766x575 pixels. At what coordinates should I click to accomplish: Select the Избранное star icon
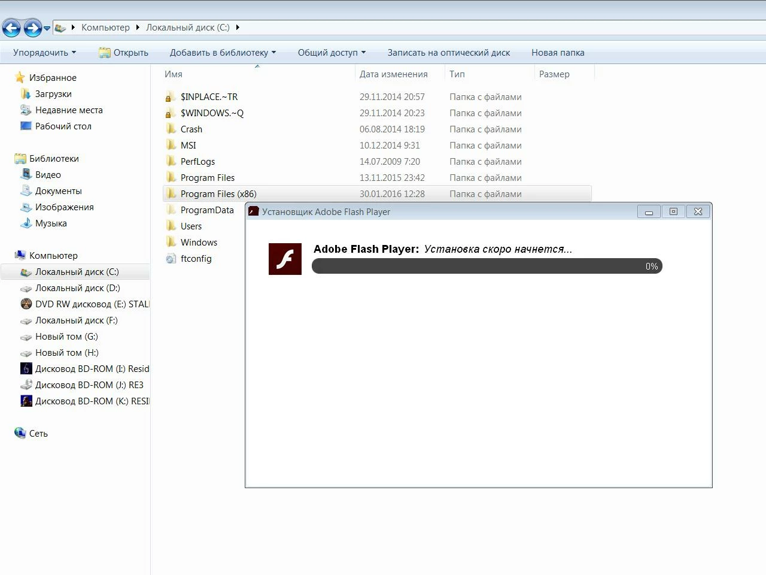coord(20,78)
